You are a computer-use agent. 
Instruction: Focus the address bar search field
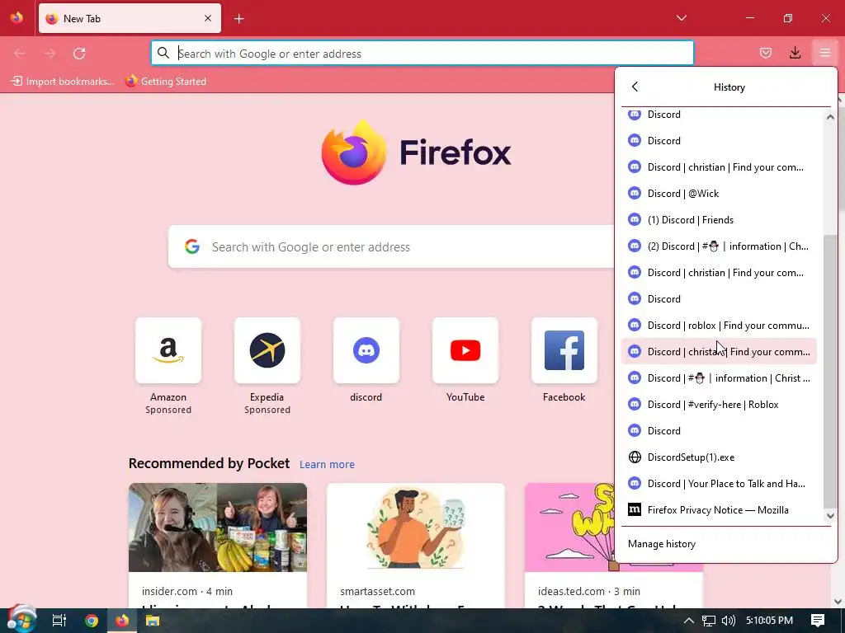(422, 54)
